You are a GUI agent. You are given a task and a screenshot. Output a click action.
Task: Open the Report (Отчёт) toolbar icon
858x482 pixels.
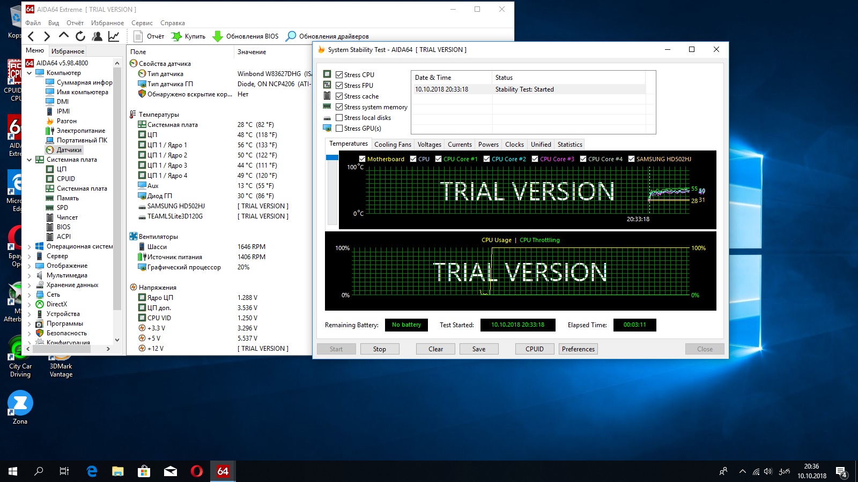tap(138, 36)
